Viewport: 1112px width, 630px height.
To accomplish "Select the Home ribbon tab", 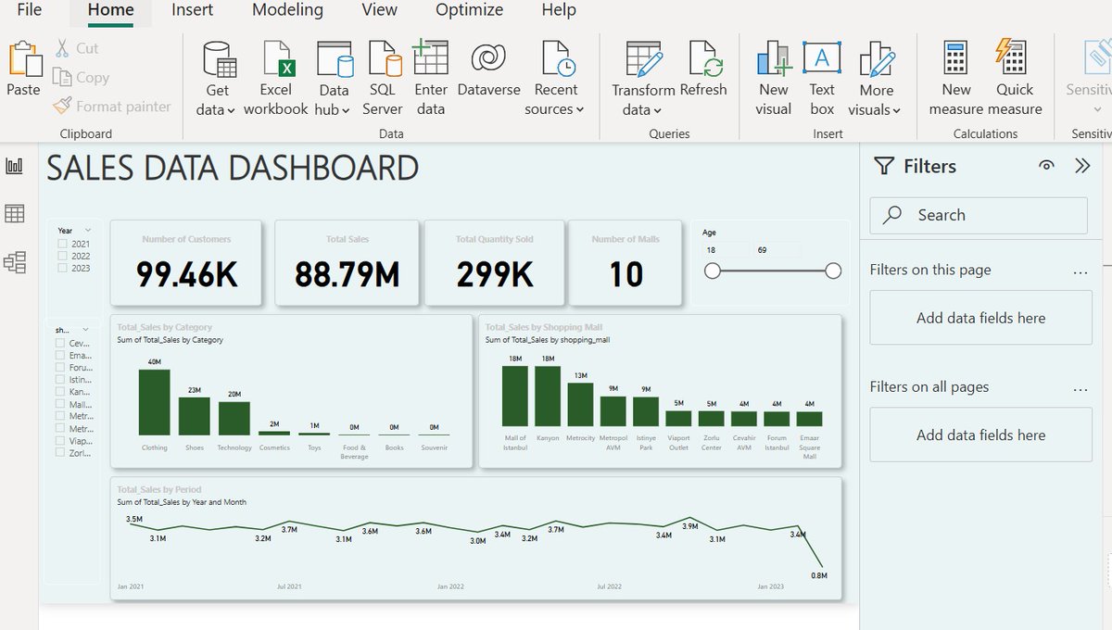I will (110, 10).
